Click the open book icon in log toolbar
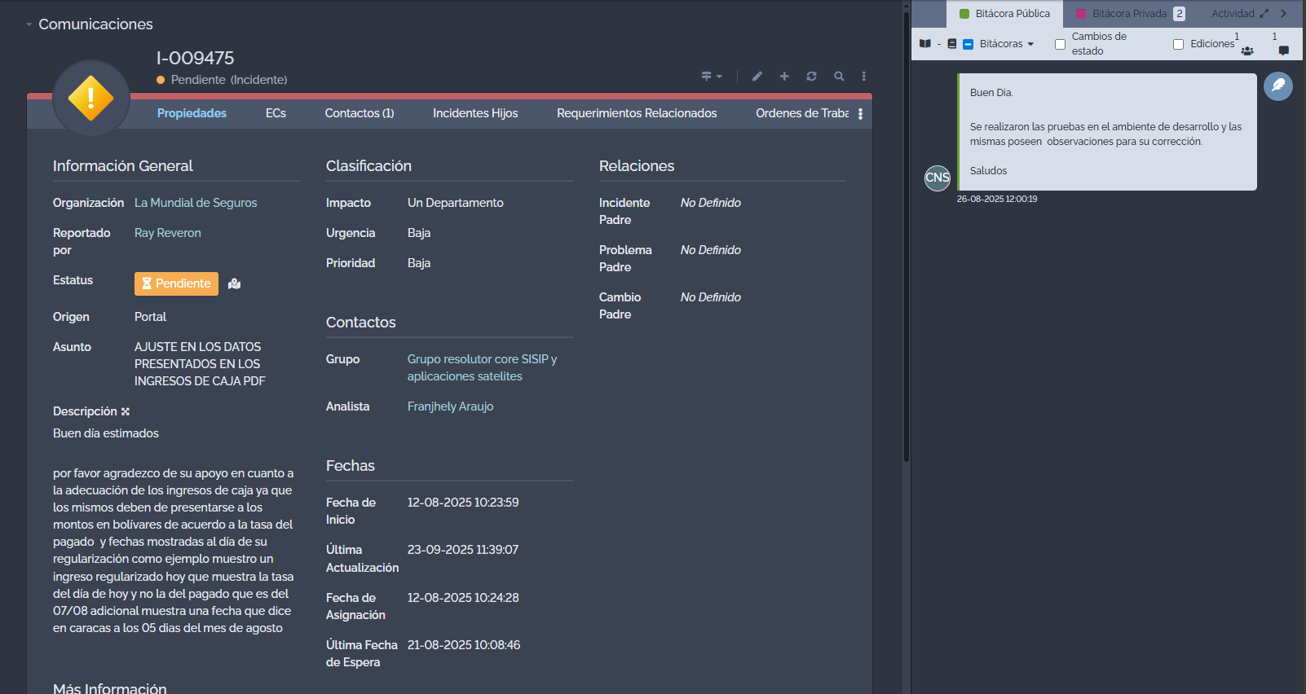 pos(925,44)
